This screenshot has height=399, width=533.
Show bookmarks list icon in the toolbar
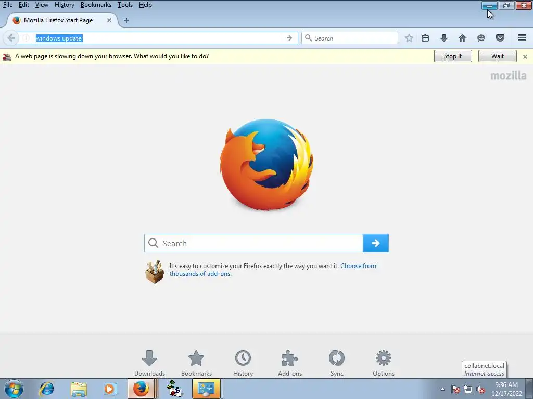[425, 38]
